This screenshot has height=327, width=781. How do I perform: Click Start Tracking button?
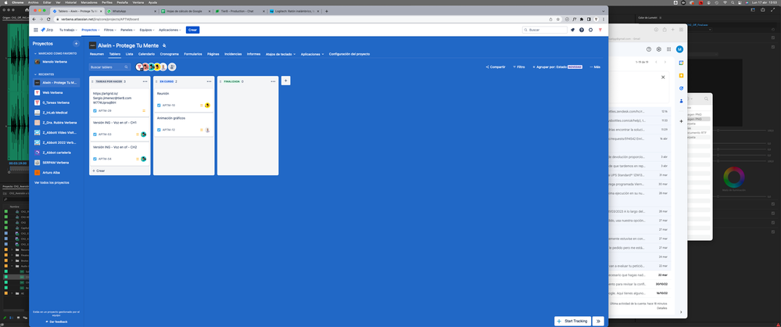click(573, 321)
